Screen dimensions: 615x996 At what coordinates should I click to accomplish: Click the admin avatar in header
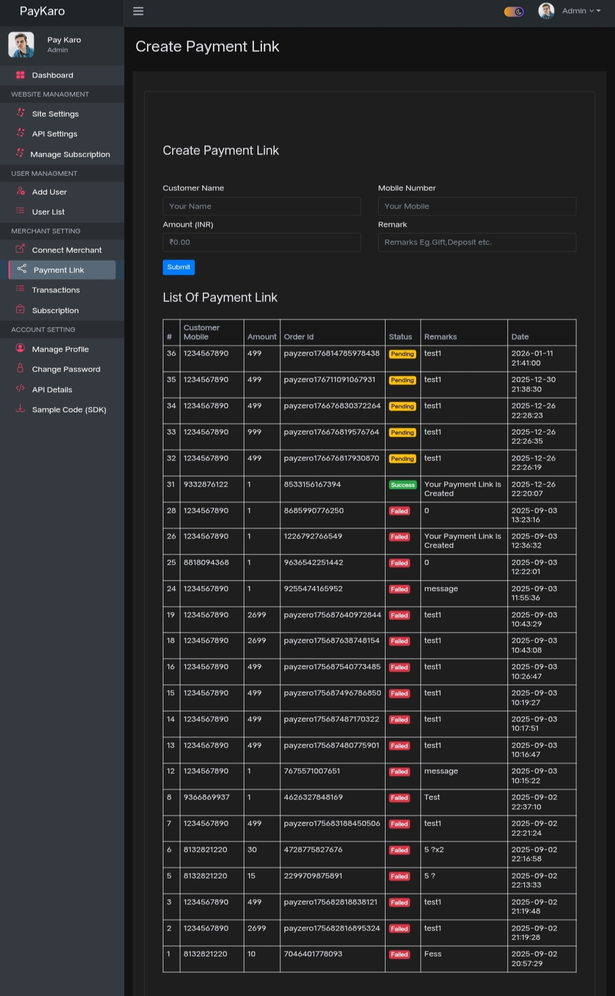(546, 11)
